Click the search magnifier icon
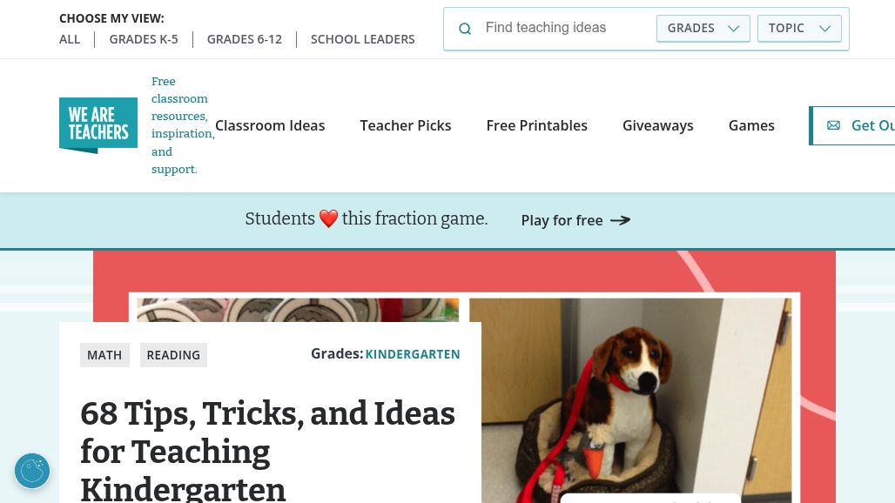Image resolution: width=895 pixels, height=503 pixels. point(465,29)
